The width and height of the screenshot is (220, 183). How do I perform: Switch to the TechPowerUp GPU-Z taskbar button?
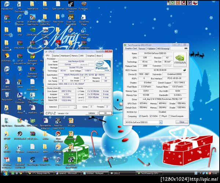click(x=150, y=173)
